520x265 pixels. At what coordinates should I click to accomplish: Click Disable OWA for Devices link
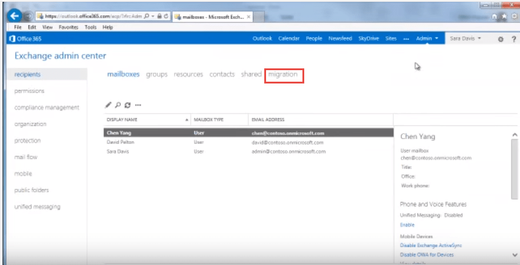[x=427, y=255]
